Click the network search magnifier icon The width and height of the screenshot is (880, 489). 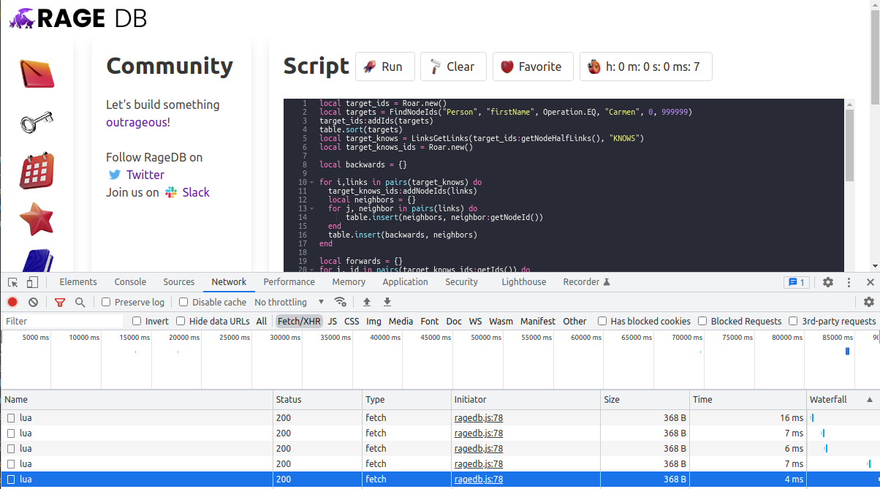pyautogui.click(x=80, y=302)
